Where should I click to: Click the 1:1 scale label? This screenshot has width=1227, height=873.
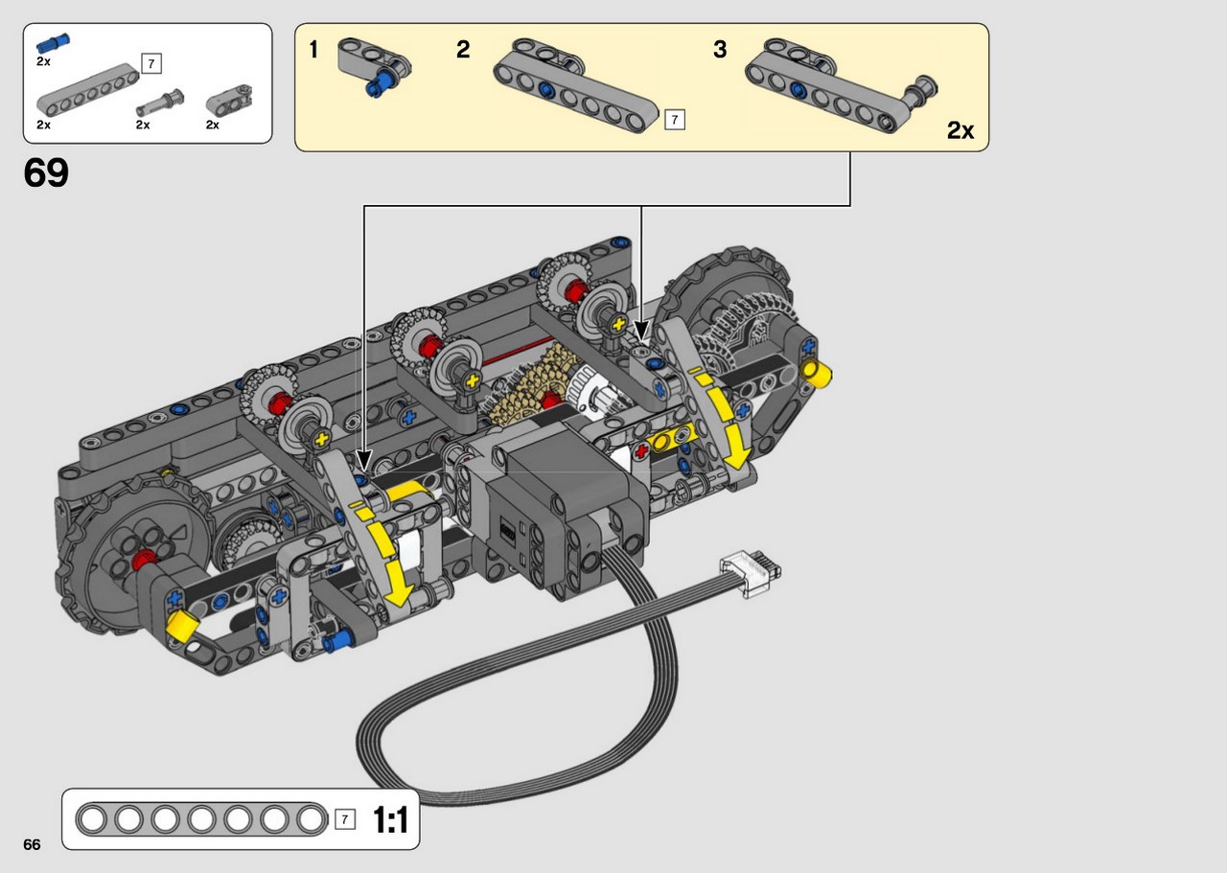tap(390, 820)
